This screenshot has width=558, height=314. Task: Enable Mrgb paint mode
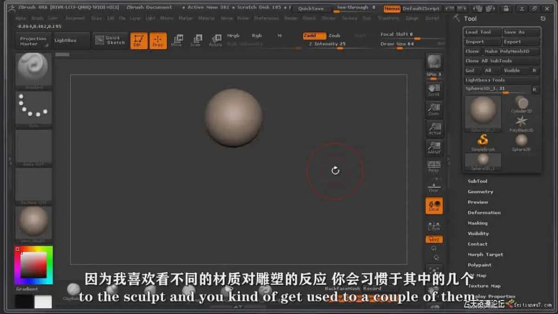click(233, 35)
